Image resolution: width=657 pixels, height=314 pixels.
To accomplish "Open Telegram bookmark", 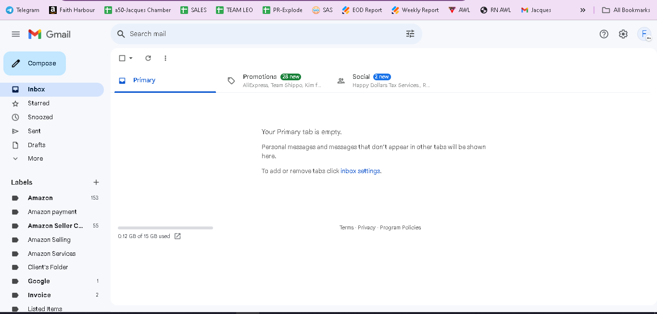I will (x=23, y=10).
